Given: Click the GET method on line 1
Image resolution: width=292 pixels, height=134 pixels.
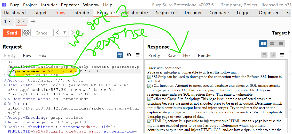Looking at the screenshot, I should (x=11, y=62).
